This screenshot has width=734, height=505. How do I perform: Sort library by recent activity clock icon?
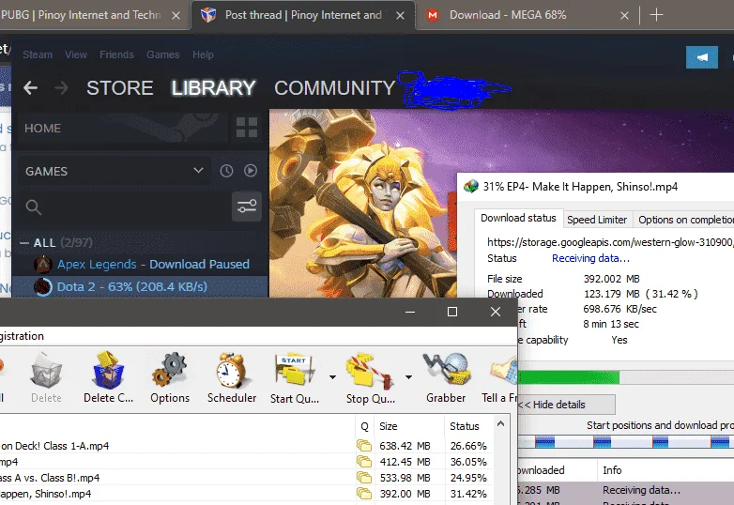(226, 171)
